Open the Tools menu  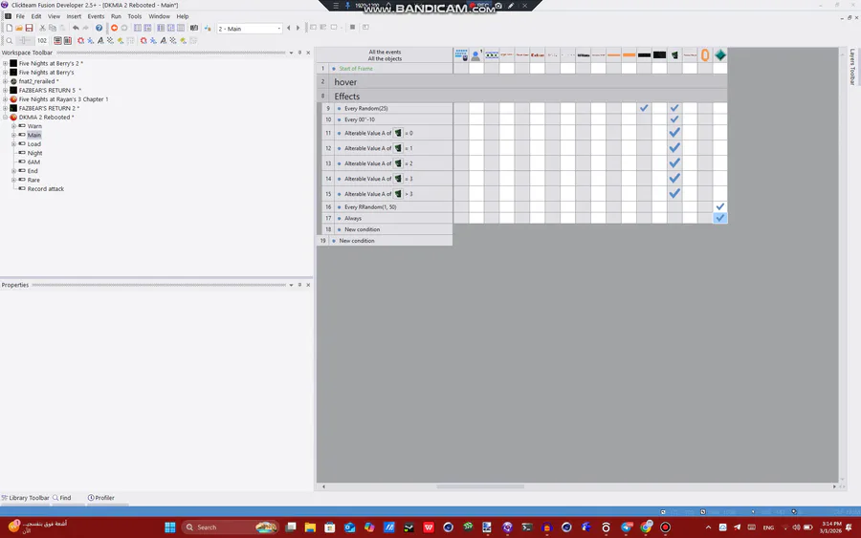[x=135, y=16]
